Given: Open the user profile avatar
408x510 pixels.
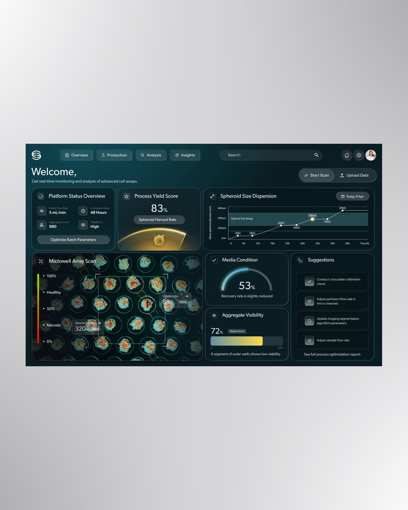Looking at the screenshot, I should tap(371, 155).
